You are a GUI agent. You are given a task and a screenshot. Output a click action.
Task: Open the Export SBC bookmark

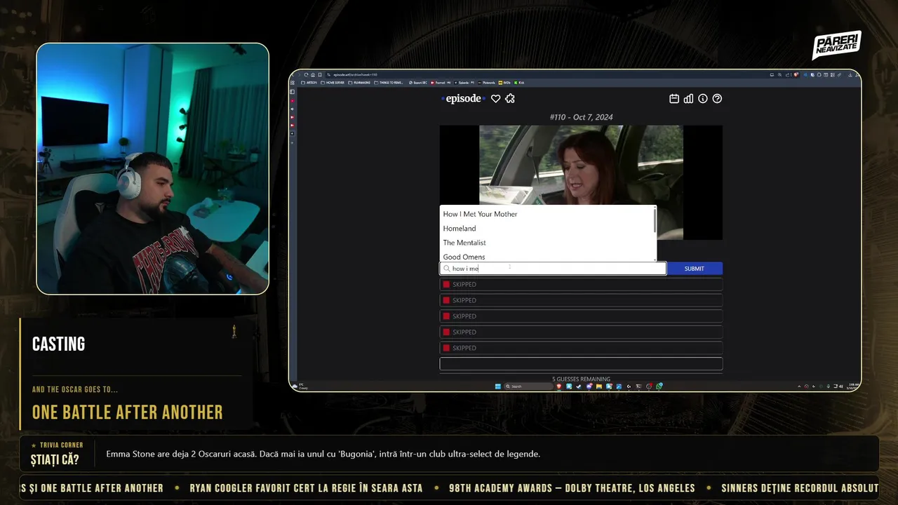click(418, 83)
